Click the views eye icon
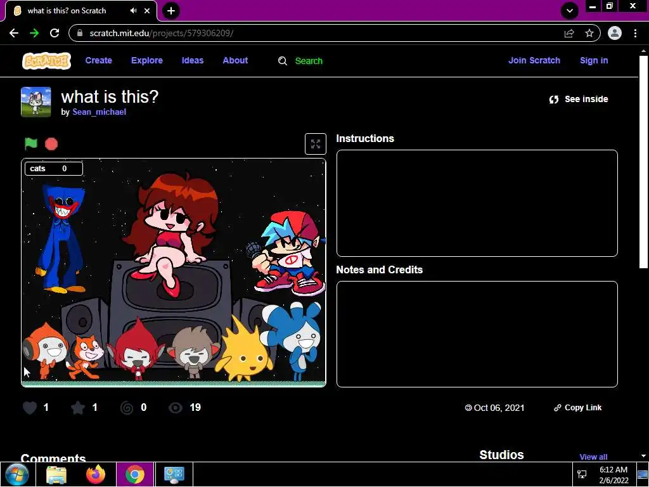The image size is (649, 487). pos(176,408)
